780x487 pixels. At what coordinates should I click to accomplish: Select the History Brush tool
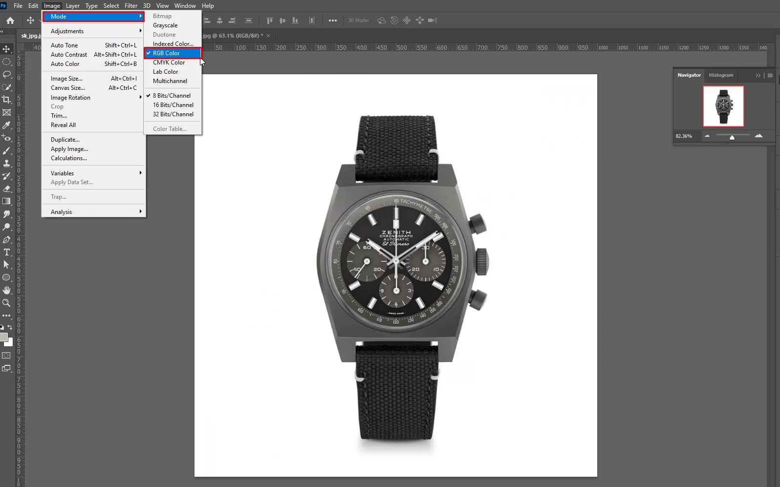tap(6, 176)
